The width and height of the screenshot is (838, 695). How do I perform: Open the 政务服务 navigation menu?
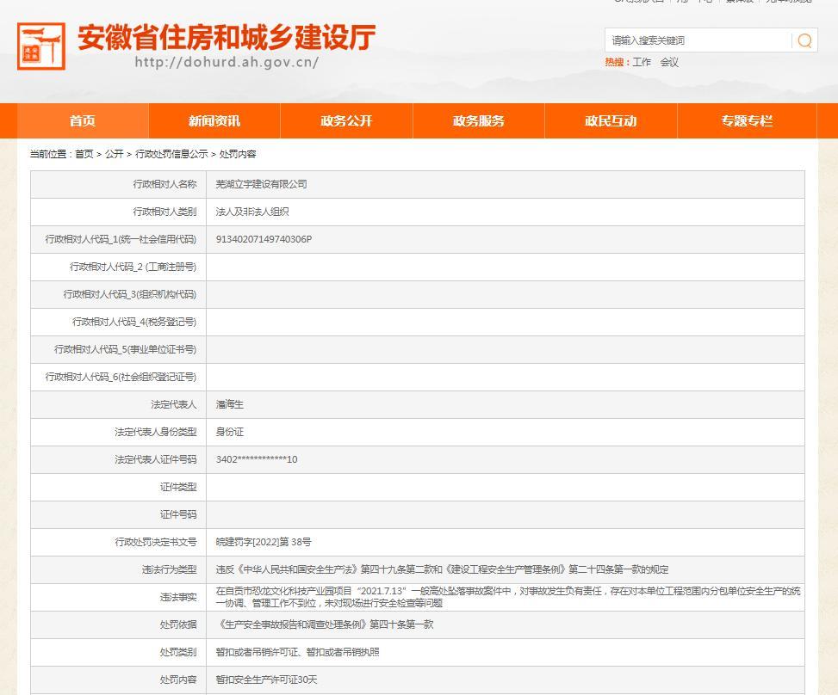click(x=478, y=120)
